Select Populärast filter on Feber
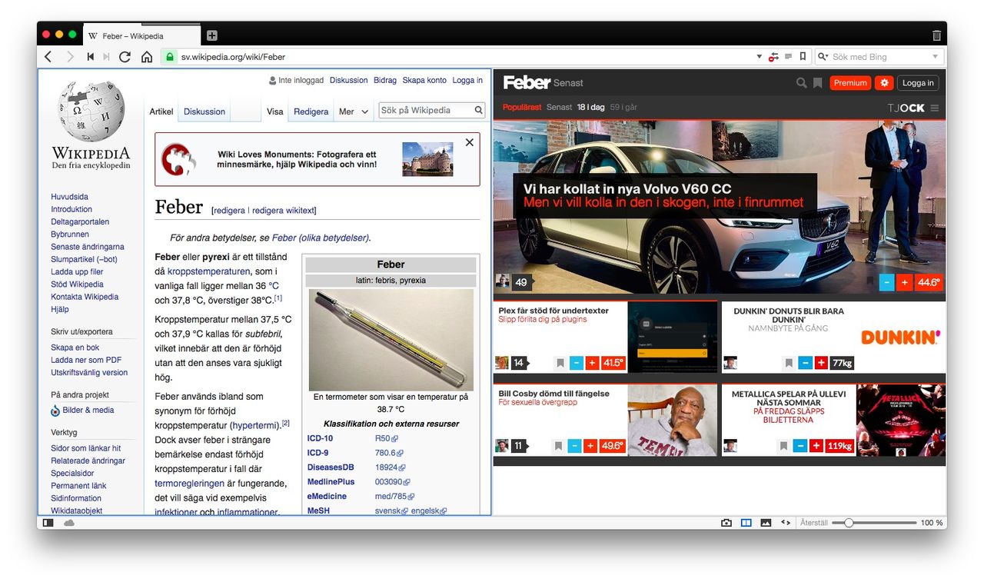This screenshot has height=582, width=984. click(522, 108)
